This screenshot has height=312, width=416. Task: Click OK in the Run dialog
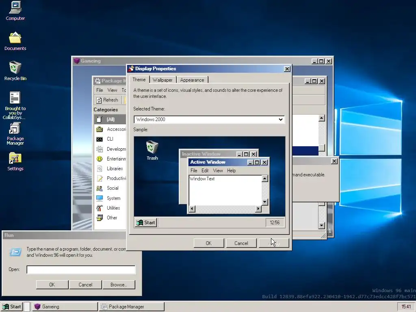[x=52, y=285]
